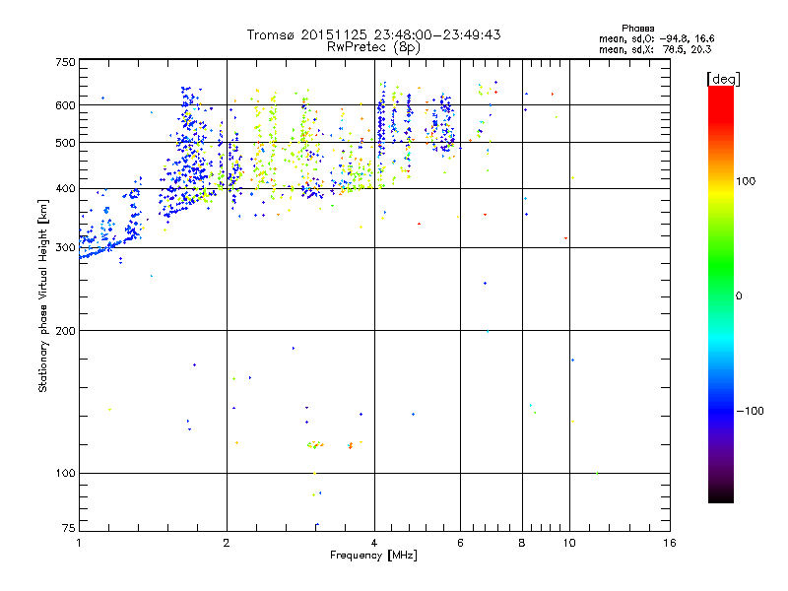Click the x-axis tick label '2'
This screenshot has height=591, width=788.
[x=227, y=543]
